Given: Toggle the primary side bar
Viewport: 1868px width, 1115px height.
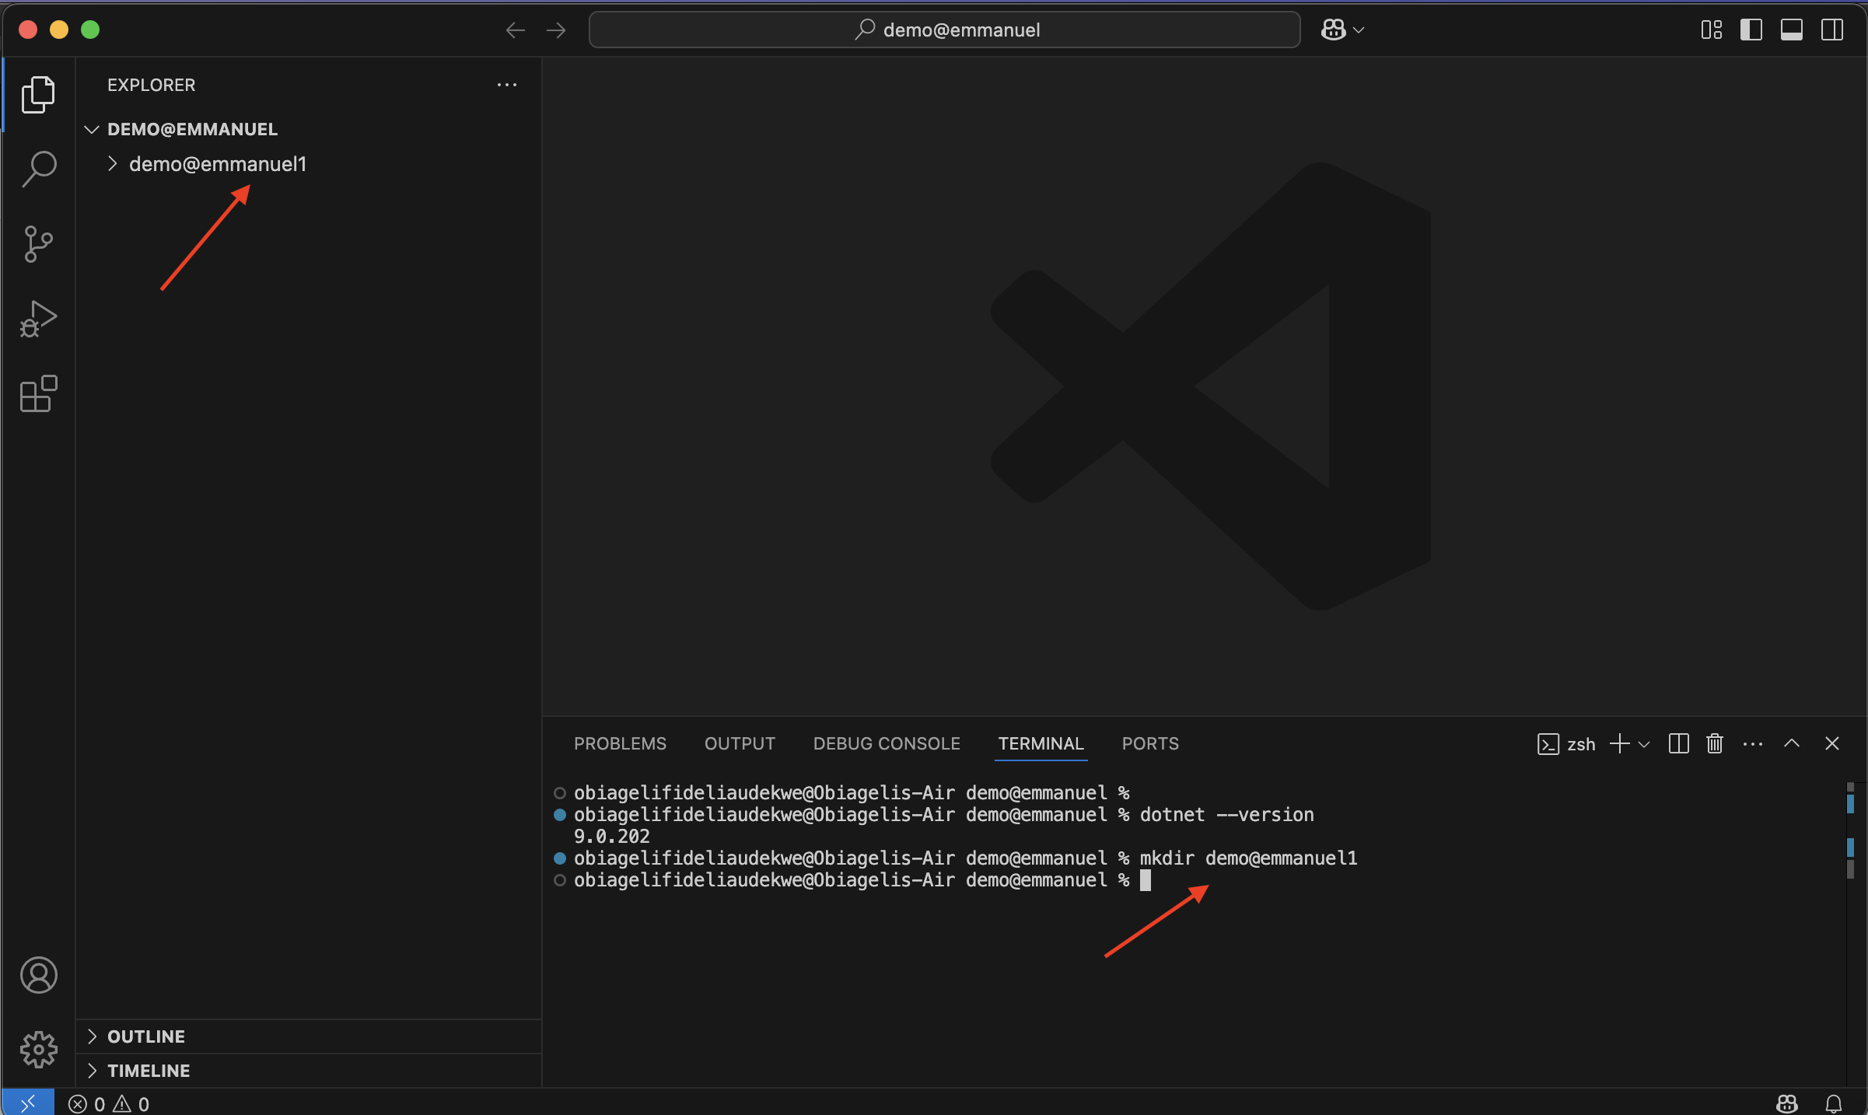Looking at the screenshot, I should (1751, 30).
